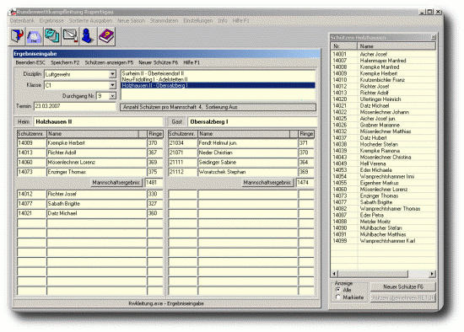Click the envelope mail toolbar icon

[x=70, y=36]
